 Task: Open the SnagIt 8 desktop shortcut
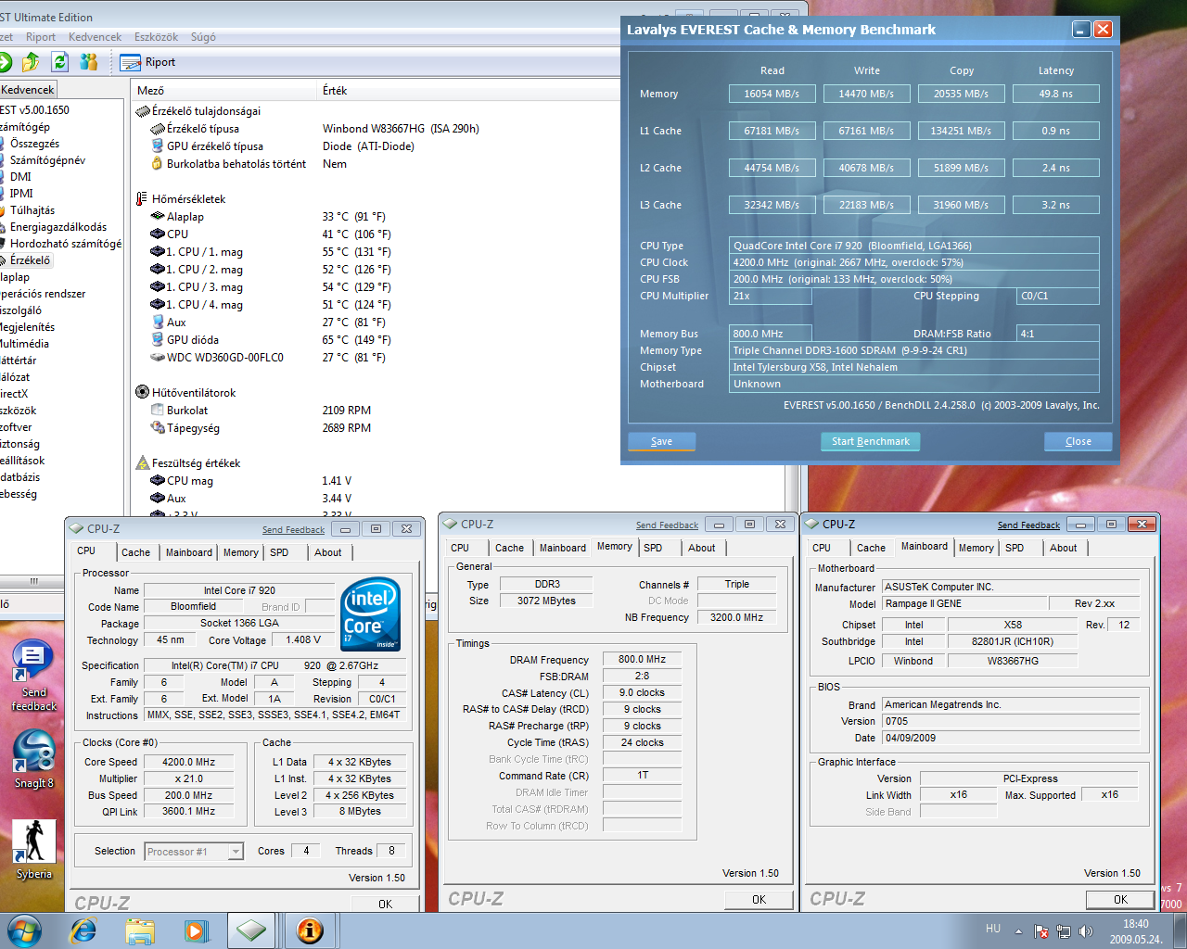pos(33,760)
